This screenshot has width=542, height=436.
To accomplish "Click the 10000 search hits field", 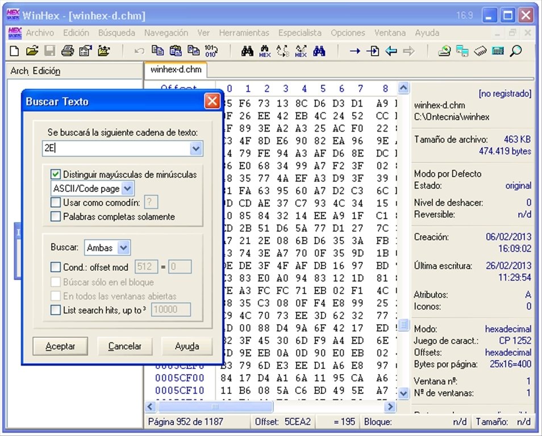I will [171, 309].
